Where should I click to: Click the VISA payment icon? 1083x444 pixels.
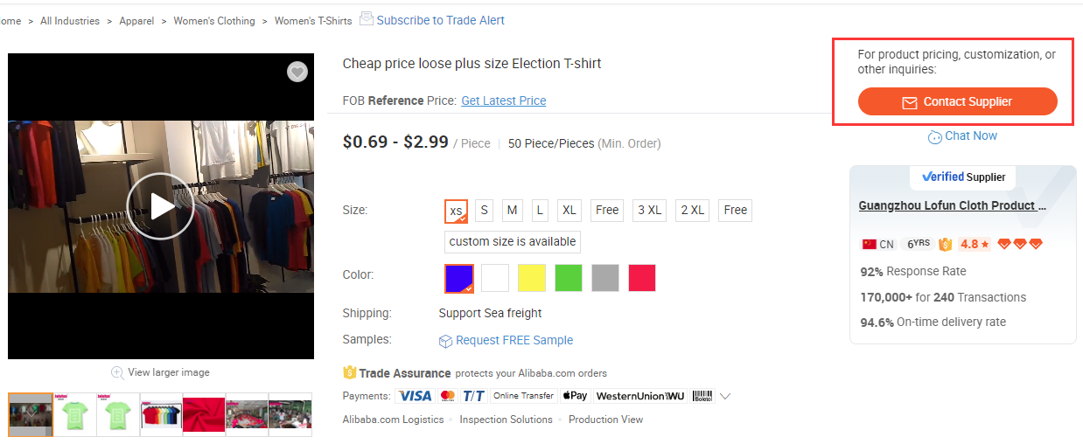point(415,396)
